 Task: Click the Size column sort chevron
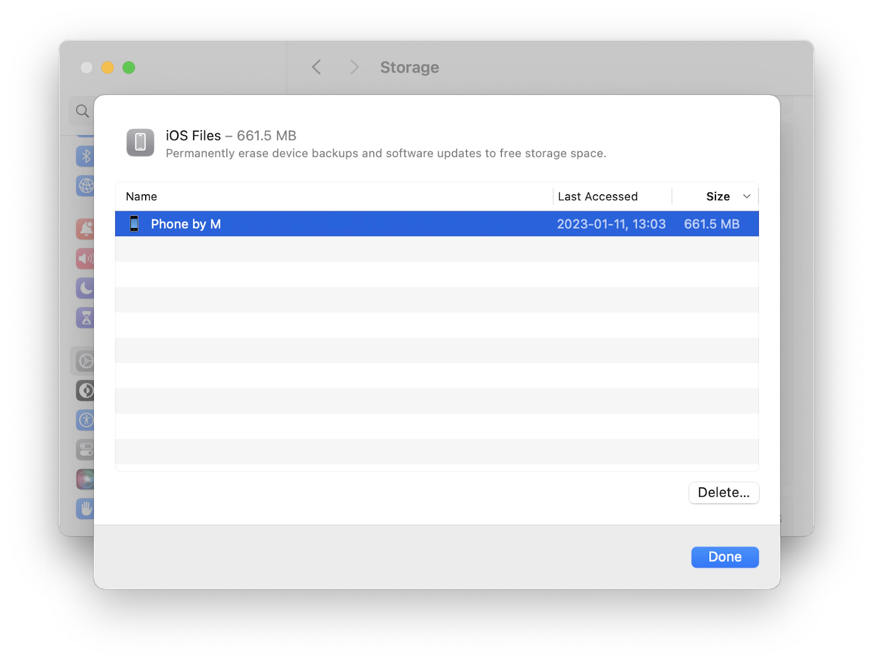(x=746, y=196)
